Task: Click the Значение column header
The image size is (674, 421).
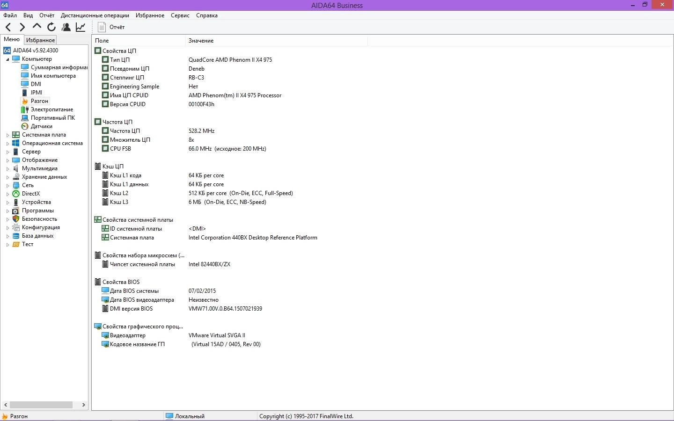Action: [x=277, y=41]
